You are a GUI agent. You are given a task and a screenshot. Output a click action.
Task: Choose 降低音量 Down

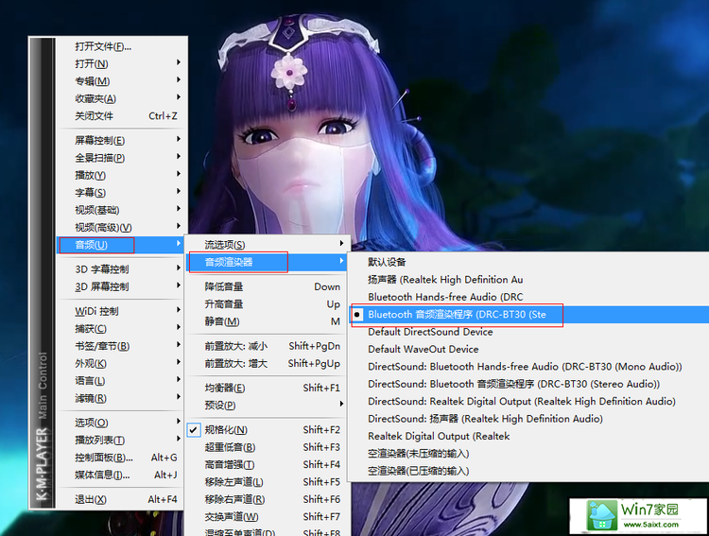(268, 286)
